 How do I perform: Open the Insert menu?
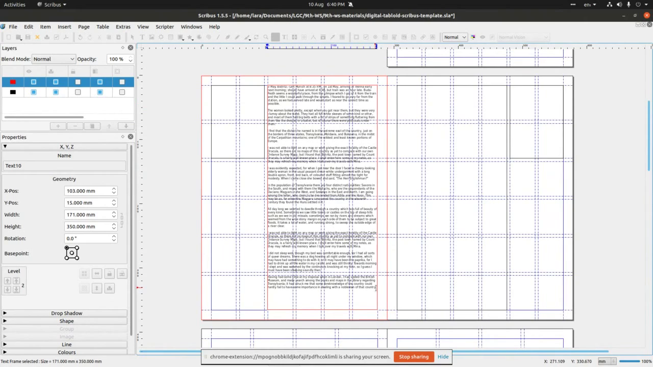[x=64, y=27]
